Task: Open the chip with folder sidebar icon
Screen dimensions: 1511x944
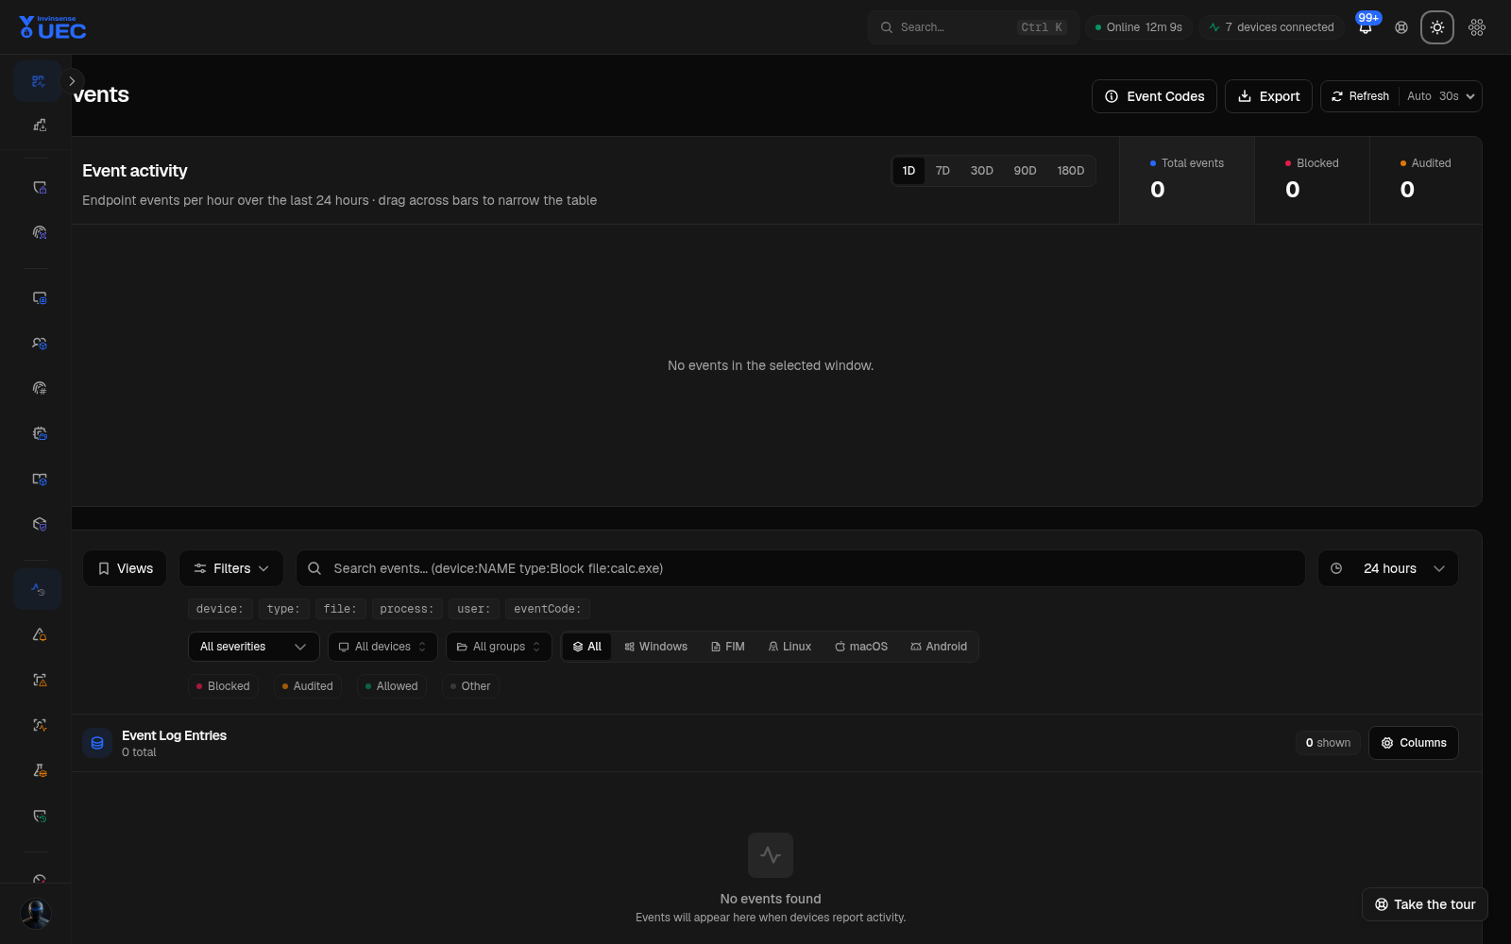Action: tap(39, 433)
